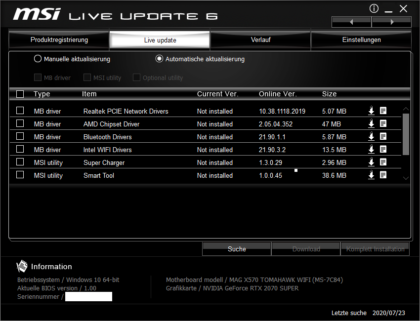The width and height of the screenshot is (420, 321).
Task: Download the Realtek PCIE Network Drivers
Action: point(371,111)
